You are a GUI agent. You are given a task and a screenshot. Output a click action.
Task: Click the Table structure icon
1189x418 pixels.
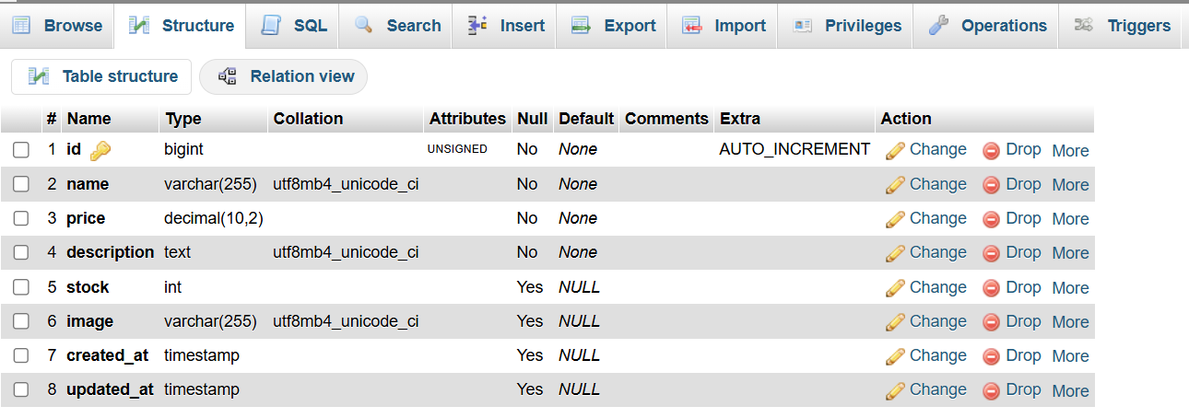(39, 76)
